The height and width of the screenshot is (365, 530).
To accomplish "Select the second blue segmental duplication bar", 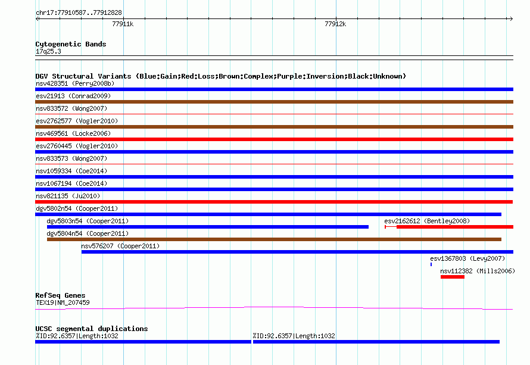I will pos(376,342).
